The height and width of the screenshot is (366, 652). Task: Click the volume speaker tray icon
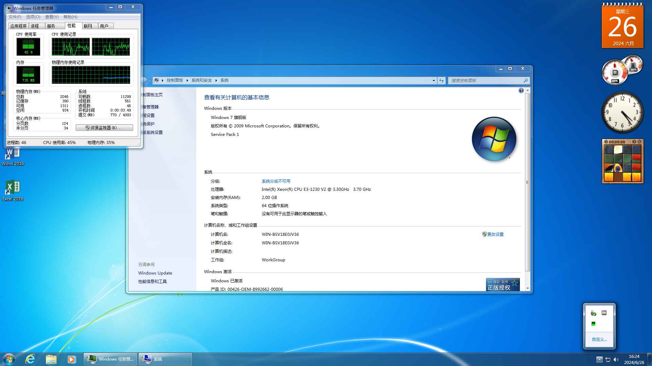click(616, 360)
